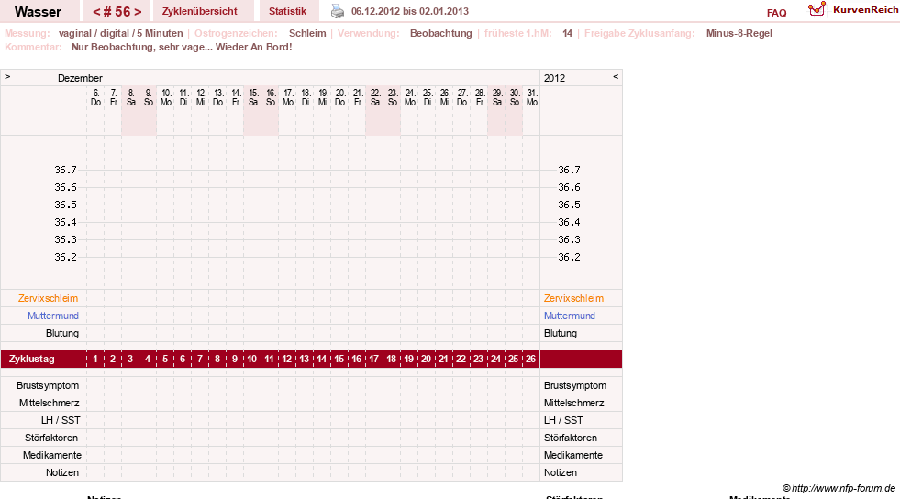This screenshot has height=499, width=900.
Task: Click the right-side Muttermund label
Action: pos(570,316)
